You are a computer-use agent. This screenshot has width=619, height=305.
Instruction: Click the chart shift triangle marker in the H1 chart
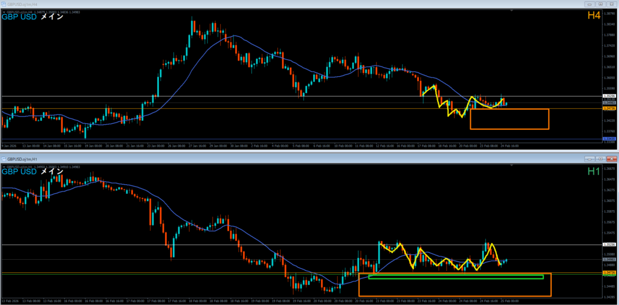pos(511,166)
